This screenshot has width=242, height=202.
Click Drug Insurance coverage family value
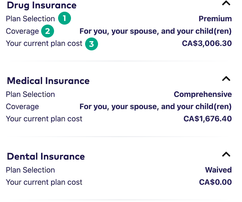pyautogui.click(x=155, y=31)
